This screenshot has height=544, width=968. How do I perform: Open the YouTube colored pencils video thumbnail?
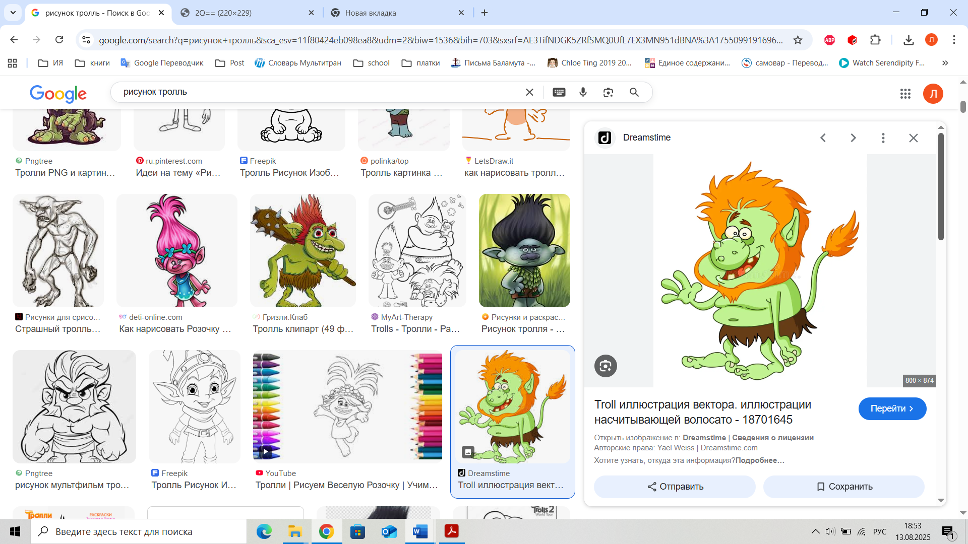coord(348,406)
